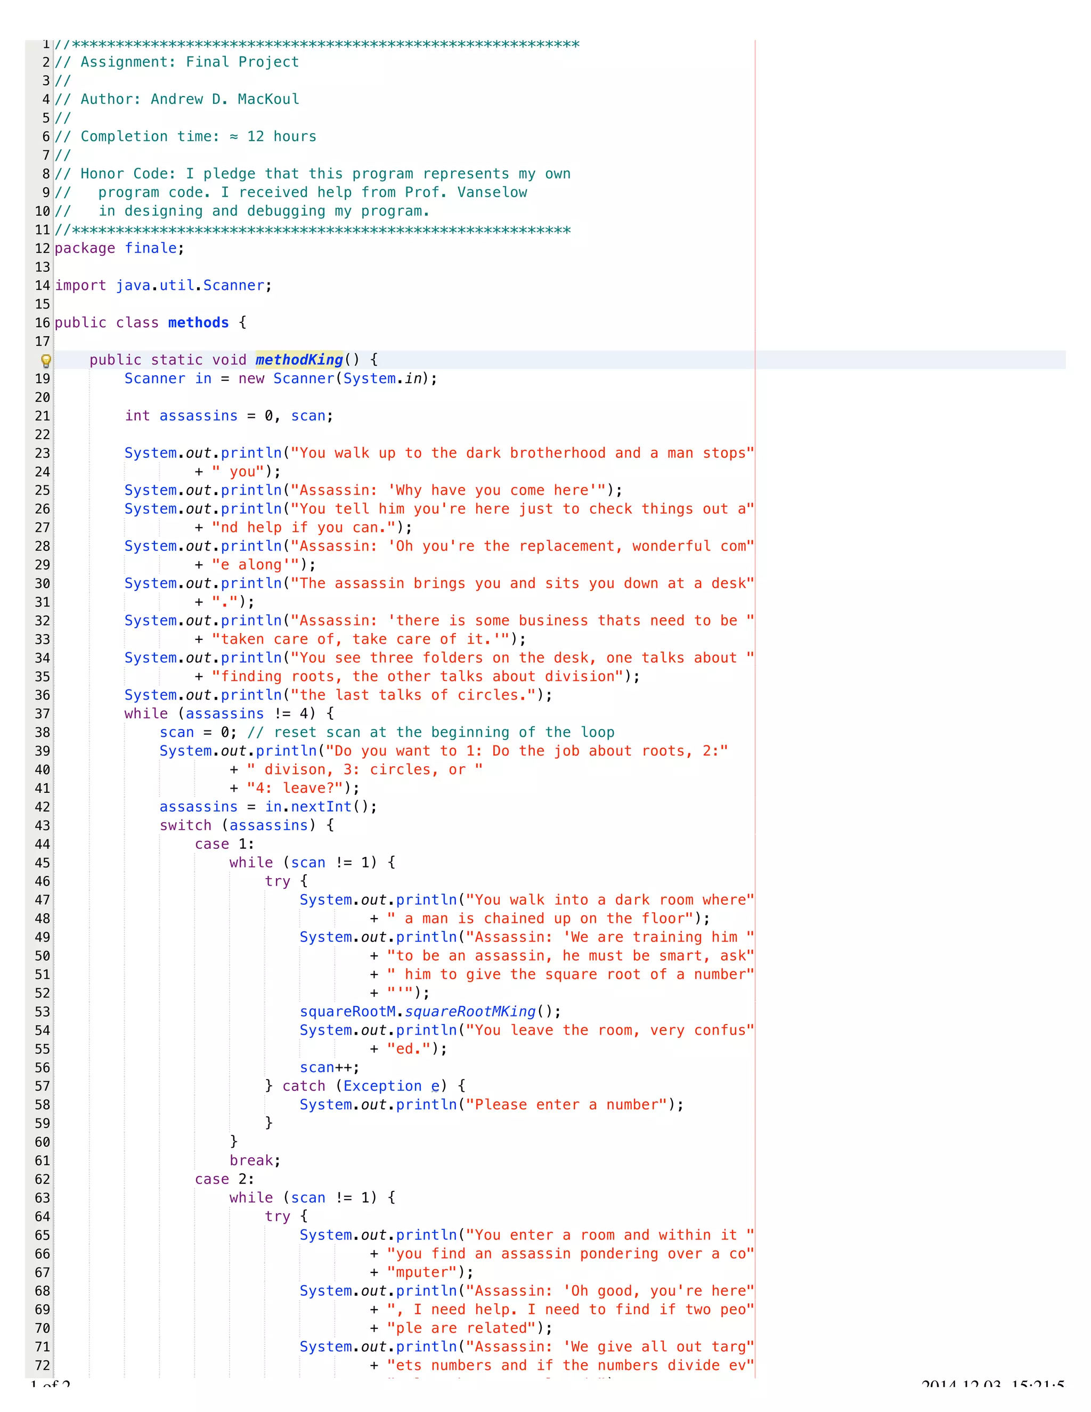This screenshot has width=1091, height=1412.
Task: Click line number 37 in the gutter
Action: (x=43, y=714)
